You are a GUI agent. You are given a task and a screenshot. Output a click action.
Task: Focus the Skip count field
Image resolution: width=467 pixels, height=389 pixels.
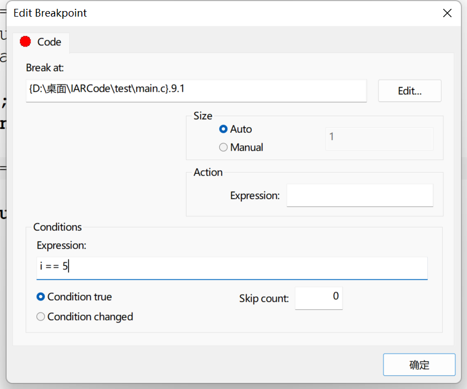319,298
